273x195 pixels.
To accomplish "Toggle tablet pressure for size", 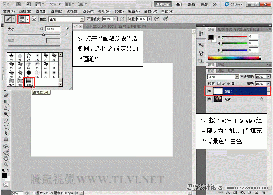I will (x=166, y=19).
